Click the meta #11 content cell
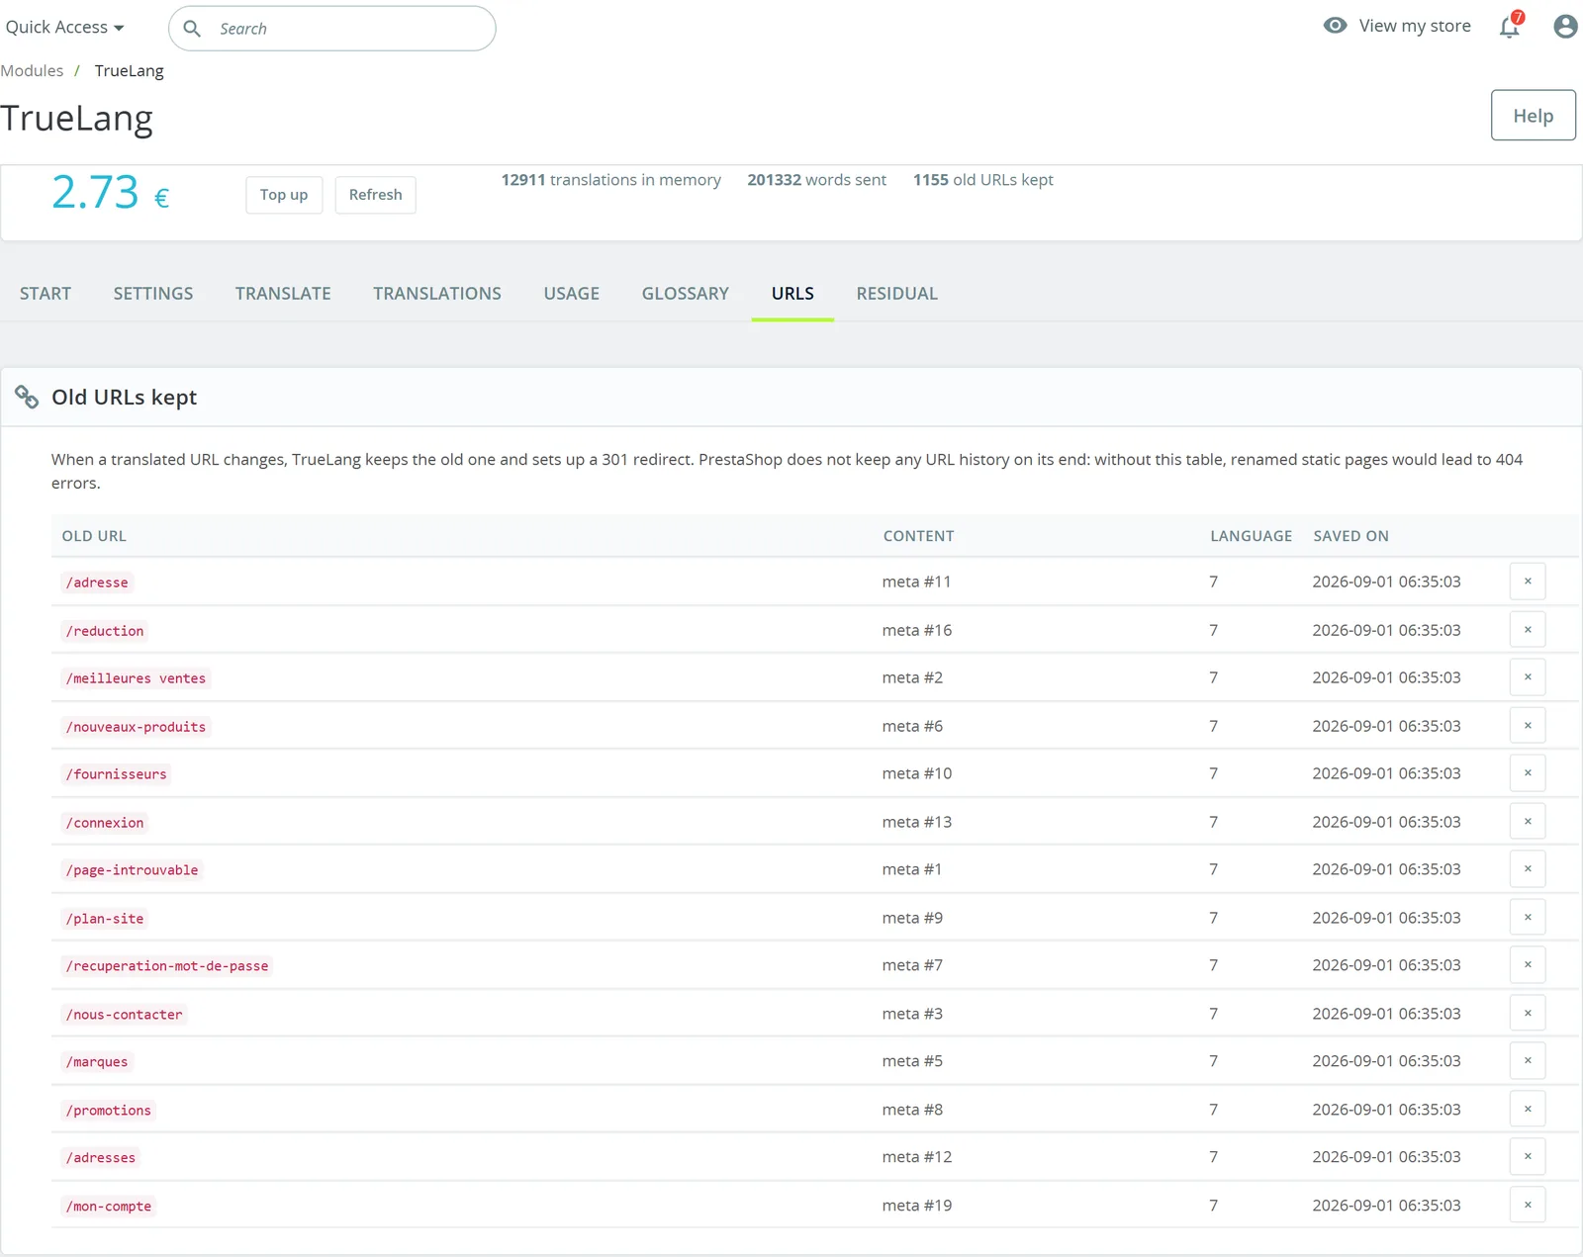Screen dimensions: 1583x1257 (x=916, y=582)
